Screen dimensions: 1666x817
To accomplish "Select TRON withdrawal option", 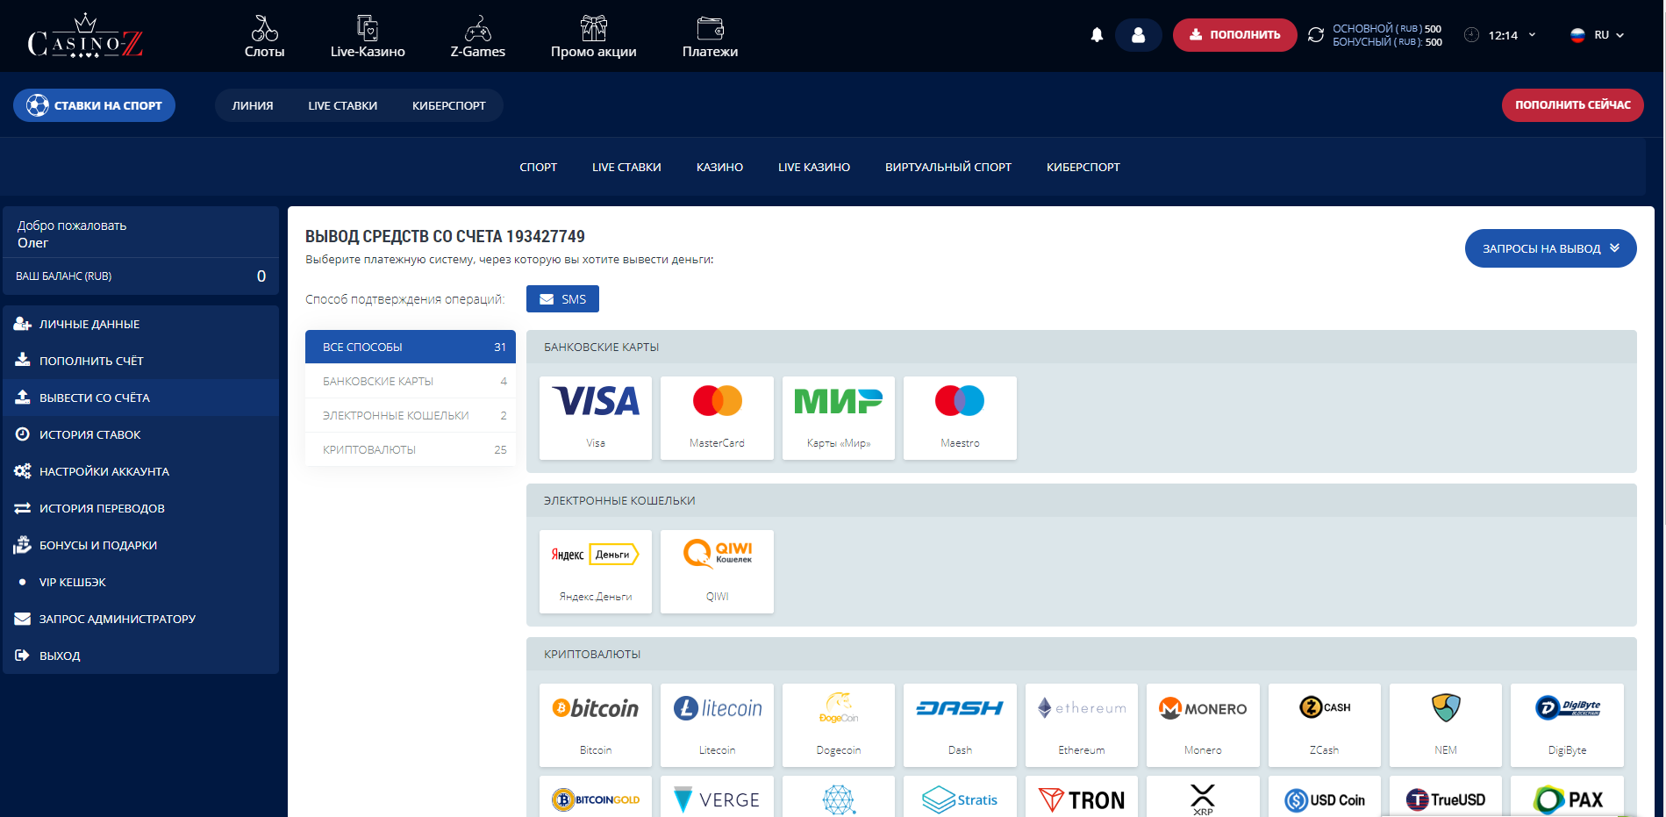I will (1082, 797).
